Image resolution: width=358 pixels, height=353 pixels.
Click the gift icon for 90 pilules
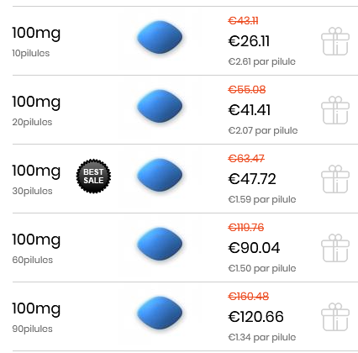pyautogui.click(x=335, y=317)
